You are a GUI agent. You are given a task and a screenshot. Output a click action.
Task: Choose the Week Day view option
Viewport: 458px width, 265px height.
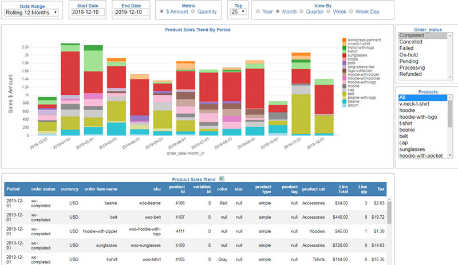tap(352, 11)
